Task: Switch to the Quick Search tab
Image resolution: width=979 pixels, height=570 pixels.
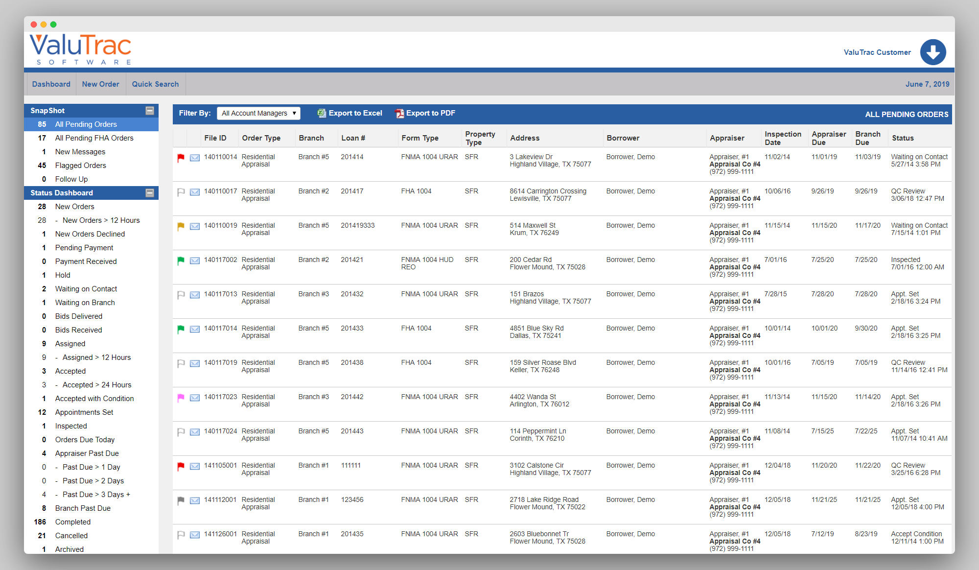Action: pos(155,84)
